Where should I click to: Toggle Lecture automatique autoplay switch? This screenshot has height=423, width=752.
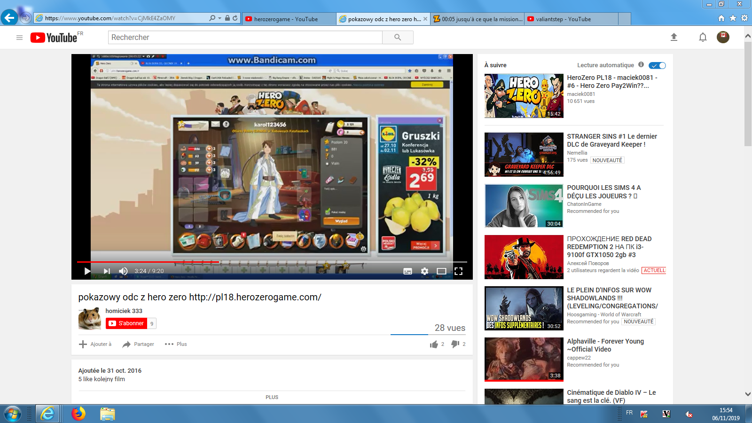click(657, 65)
